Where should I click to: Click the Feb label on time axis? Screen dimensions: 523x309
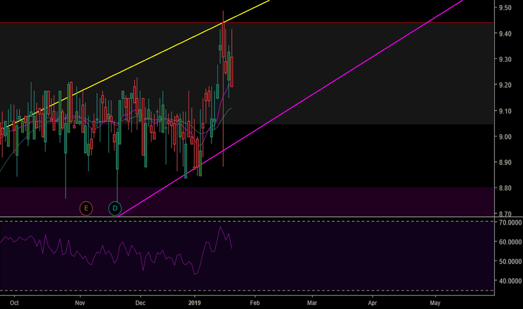click(x=255, y=303)
